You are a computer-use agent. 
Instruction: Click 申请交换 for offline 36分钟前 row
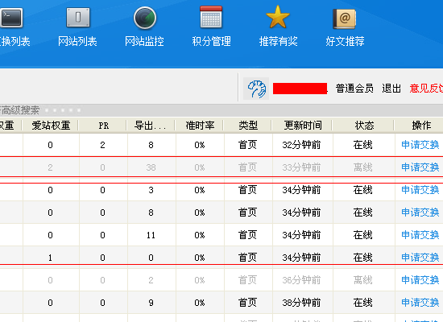click(420, 280)
